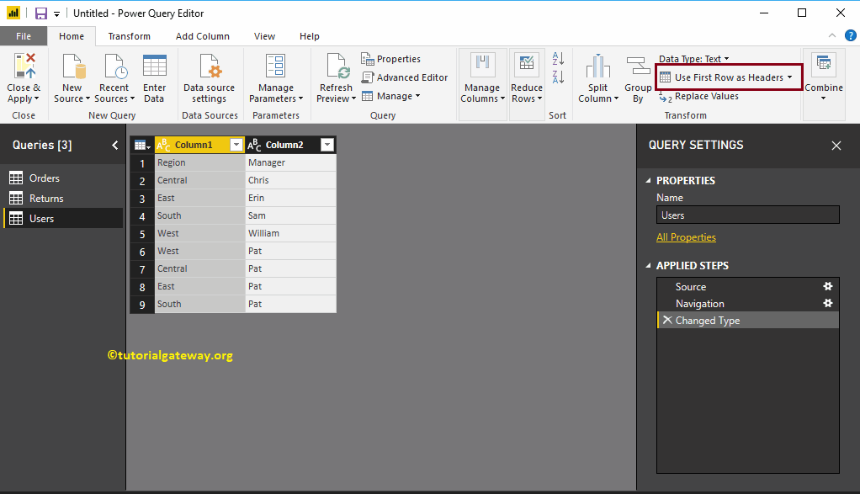Open the Data Type: Text dropdown
Image resolution: width=860 pixels, height=494 pixels.
(x=727, y=59)
